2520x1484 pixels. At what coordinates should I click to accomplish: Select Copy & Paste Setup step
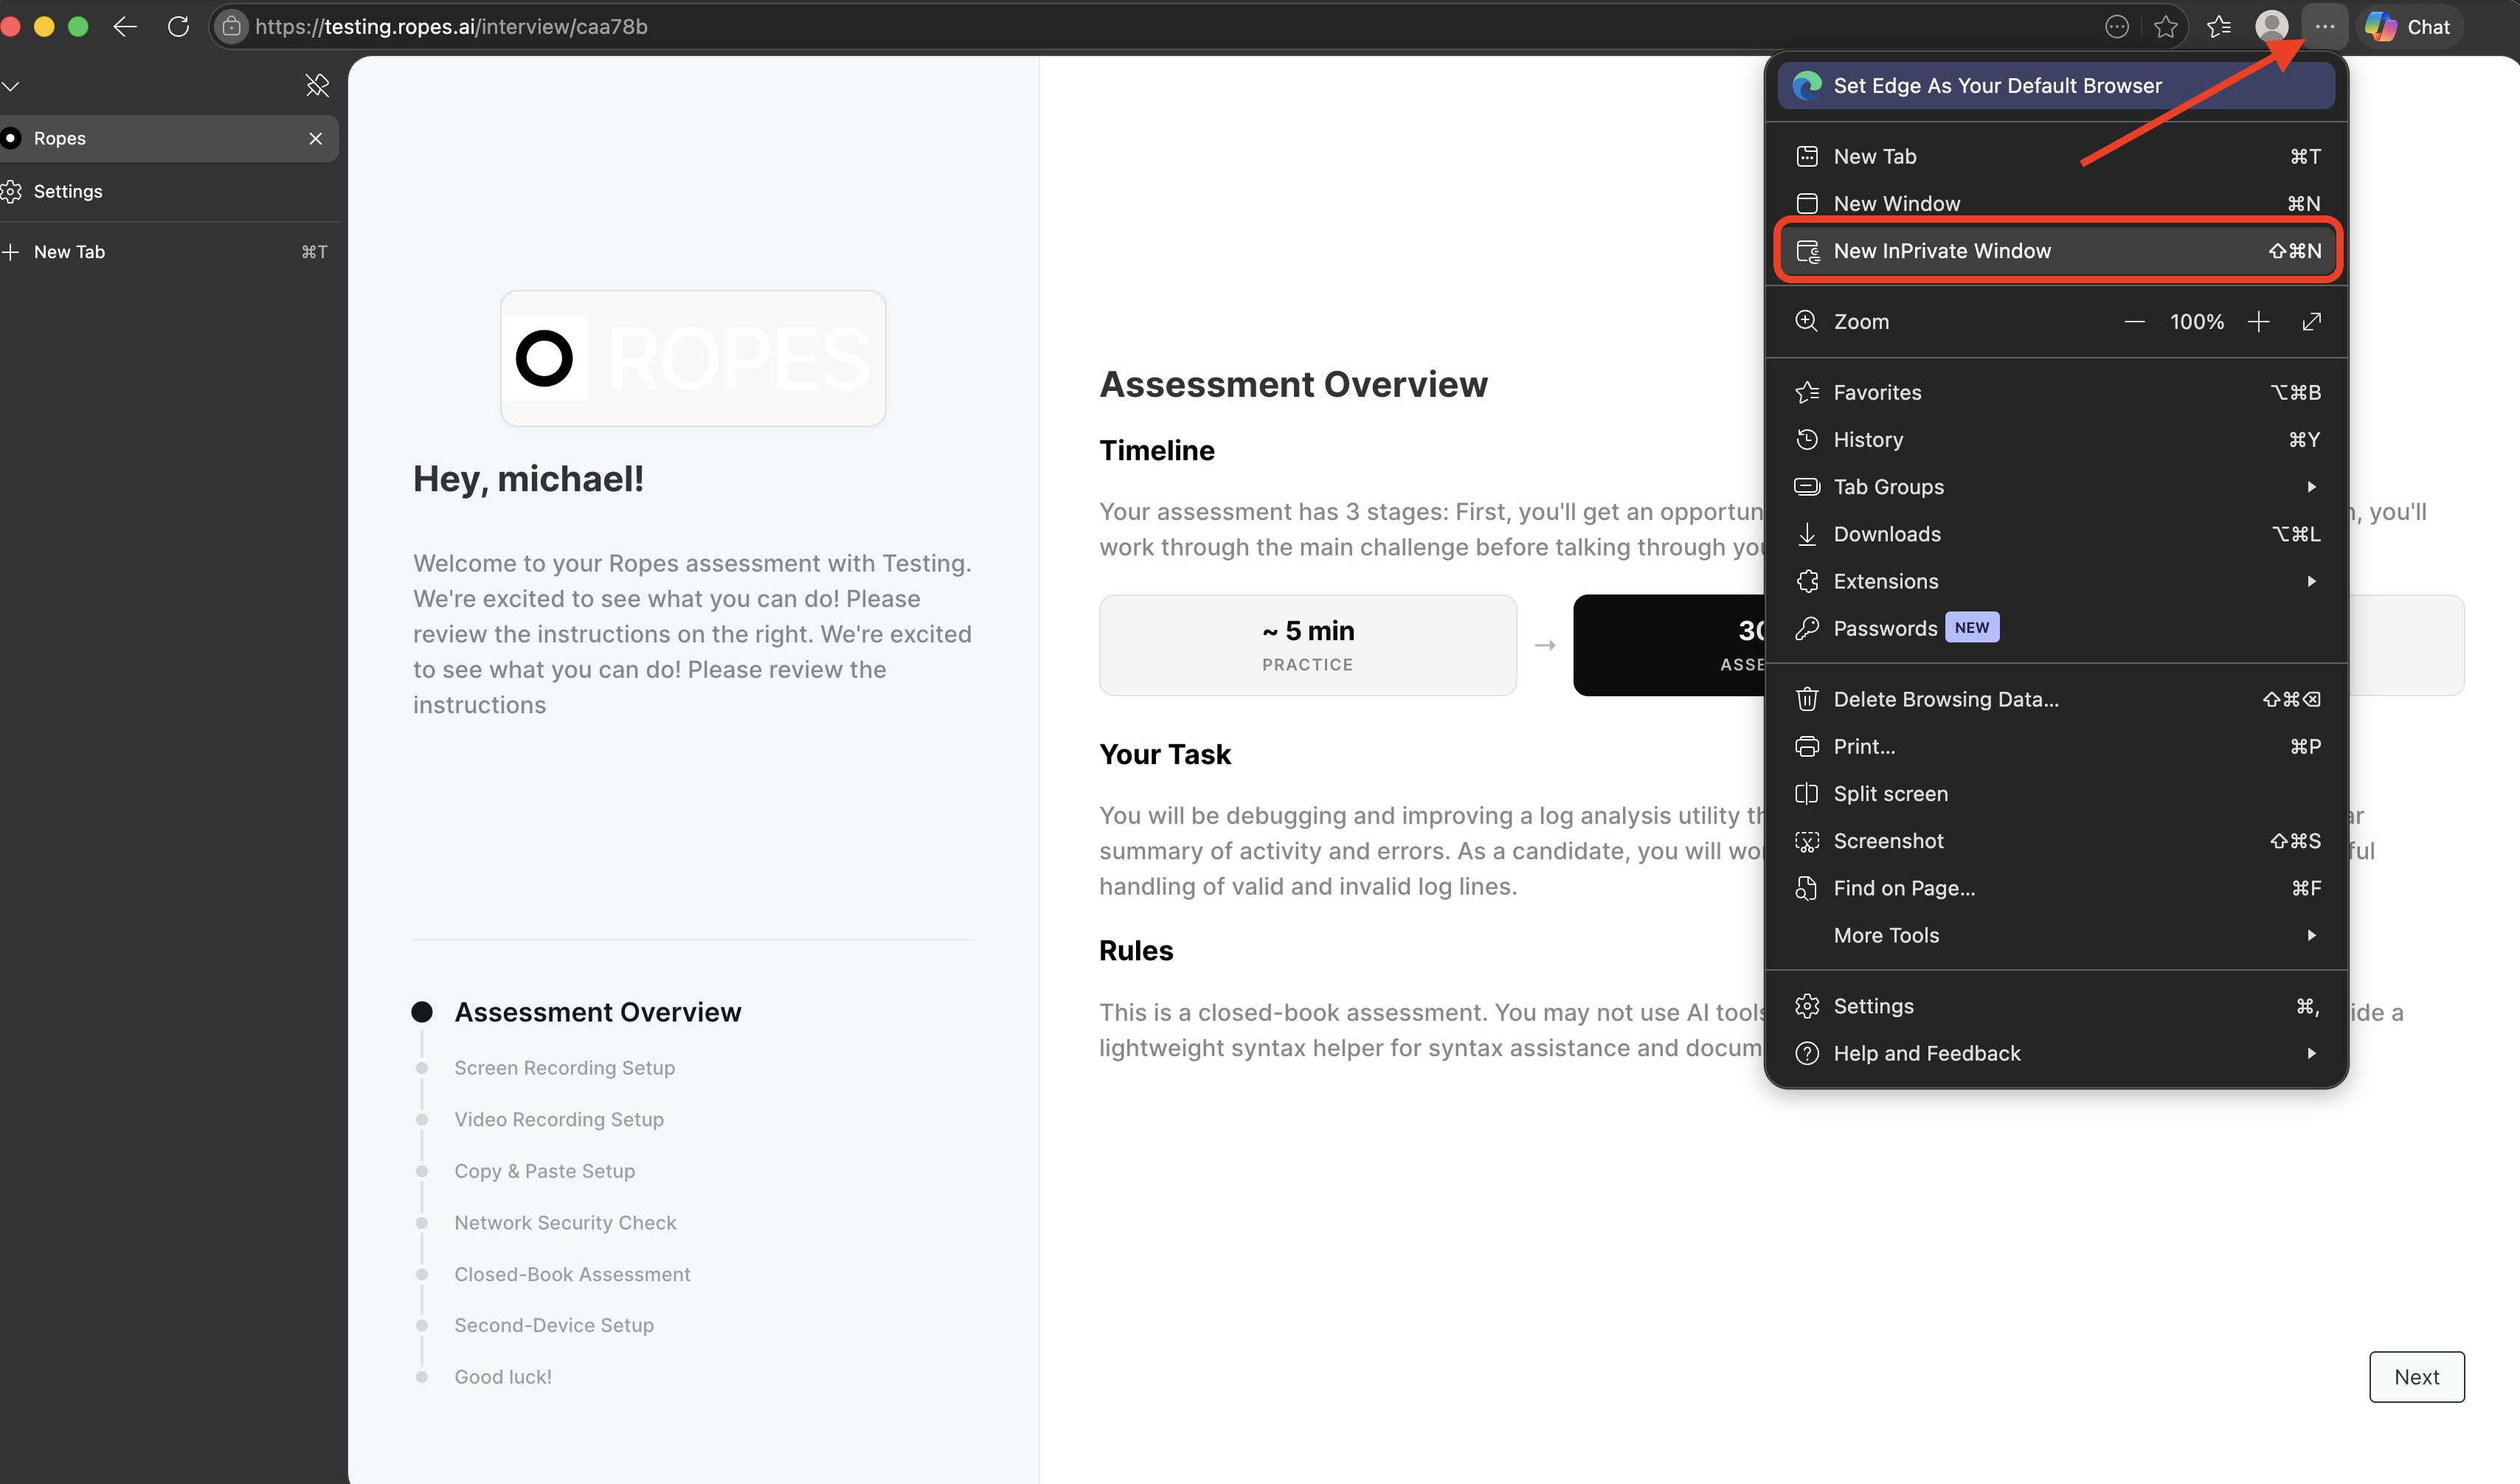click(x=544, y=1171)
